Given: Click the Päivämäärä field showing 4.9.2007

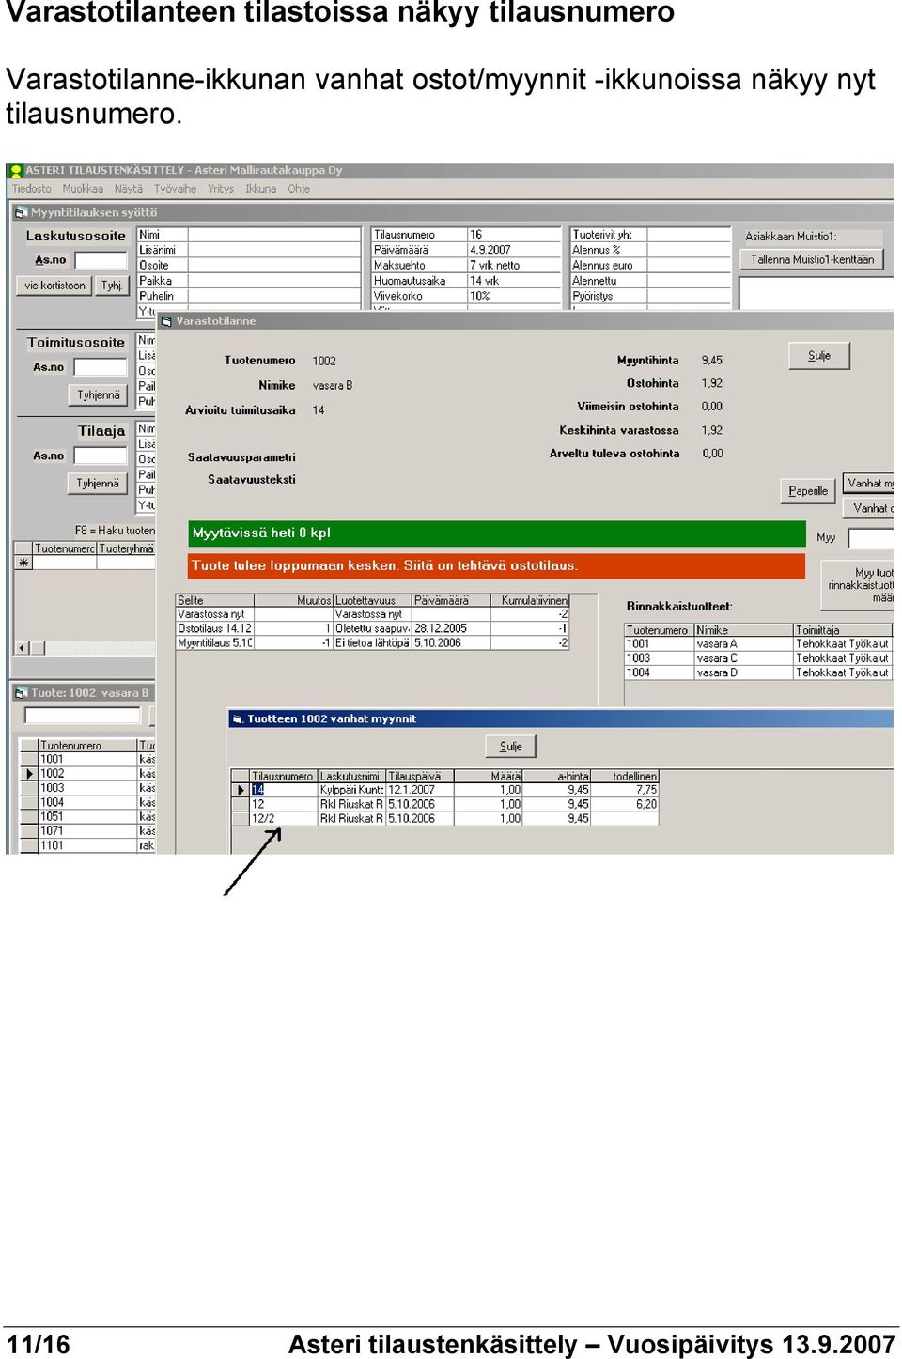Looking at the screenshot, I should [513, 250].
